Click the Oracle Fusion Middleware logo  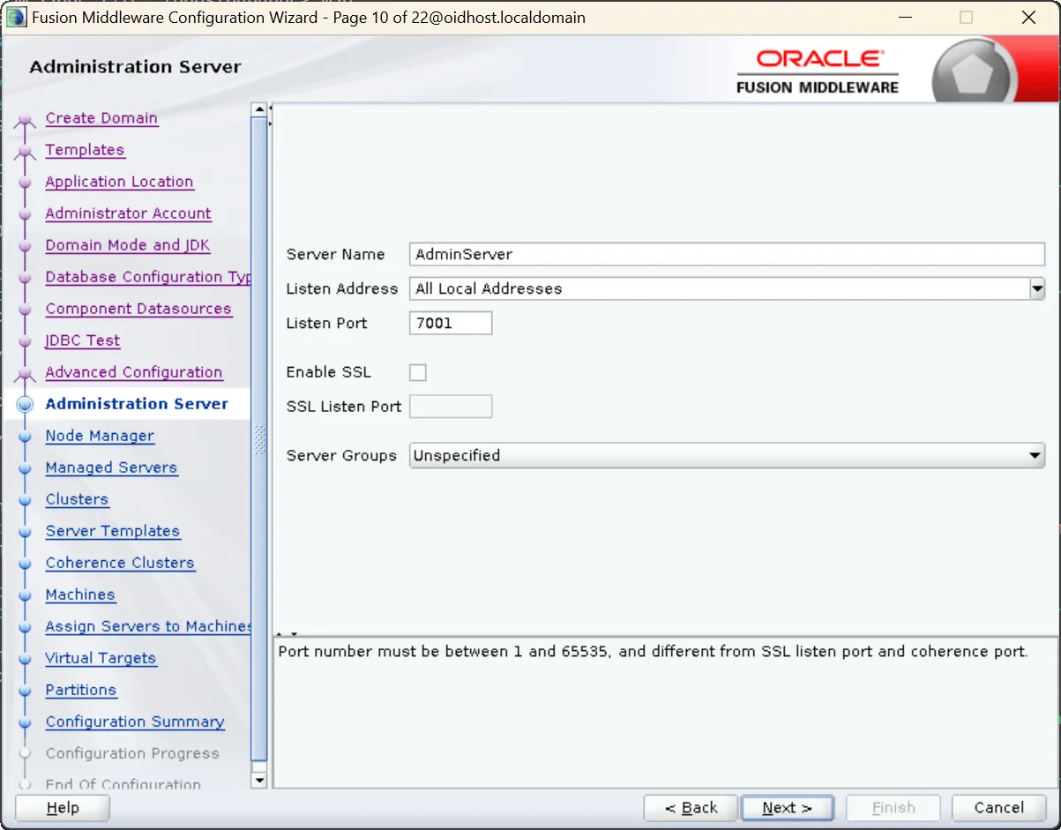click(x=817, y=71)
